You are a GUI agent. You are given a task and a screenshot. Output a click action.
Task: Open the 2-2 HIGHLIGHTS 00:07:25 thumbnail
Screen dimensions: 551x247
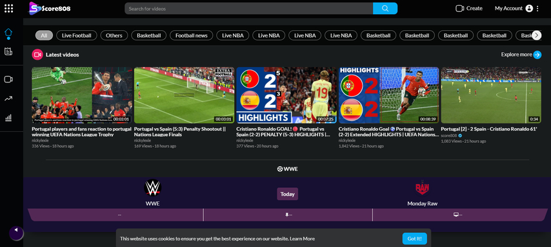pyautogui.click(x=286, y=95)
